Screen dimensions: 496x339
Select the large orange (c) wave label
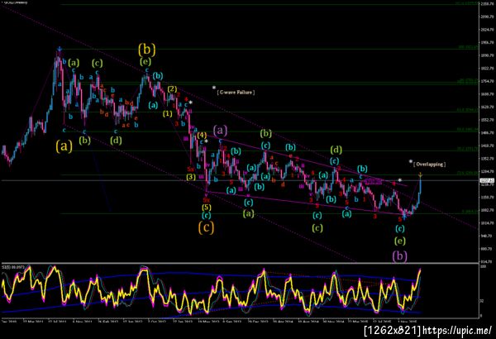[x=206, y=227]
